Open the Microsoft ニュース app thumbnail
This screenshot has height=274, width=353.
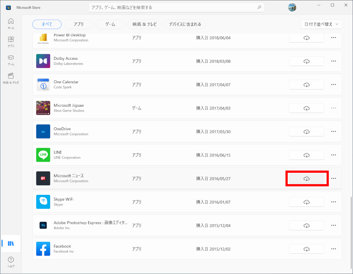[43, 178]
